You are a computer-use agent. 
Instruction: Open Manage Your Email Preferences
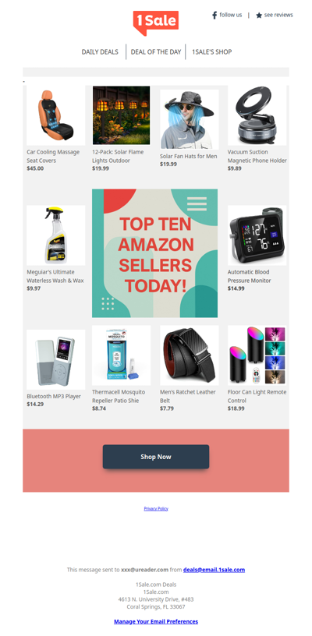156,621
